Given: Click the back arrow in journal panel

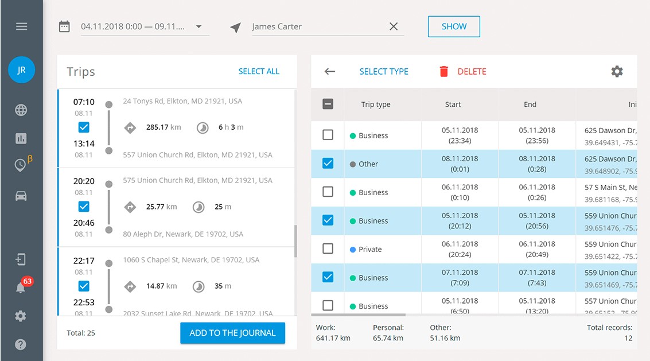Looking at the screenshot, I should coord(329,72).
